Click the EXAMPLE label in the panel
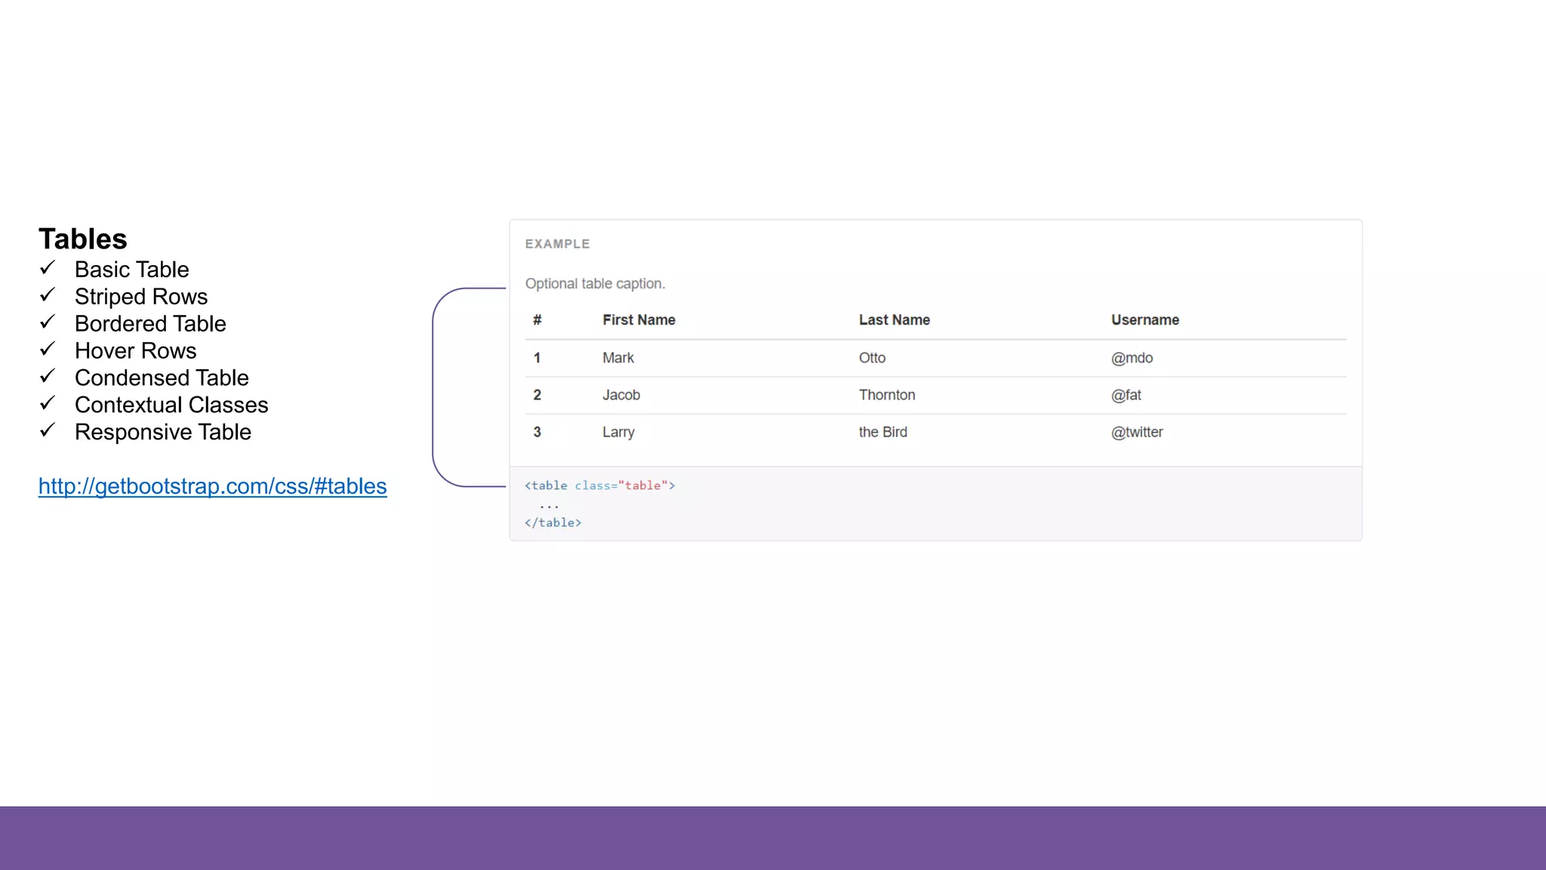The image size is (1546, 870). [x=557, y=244]
